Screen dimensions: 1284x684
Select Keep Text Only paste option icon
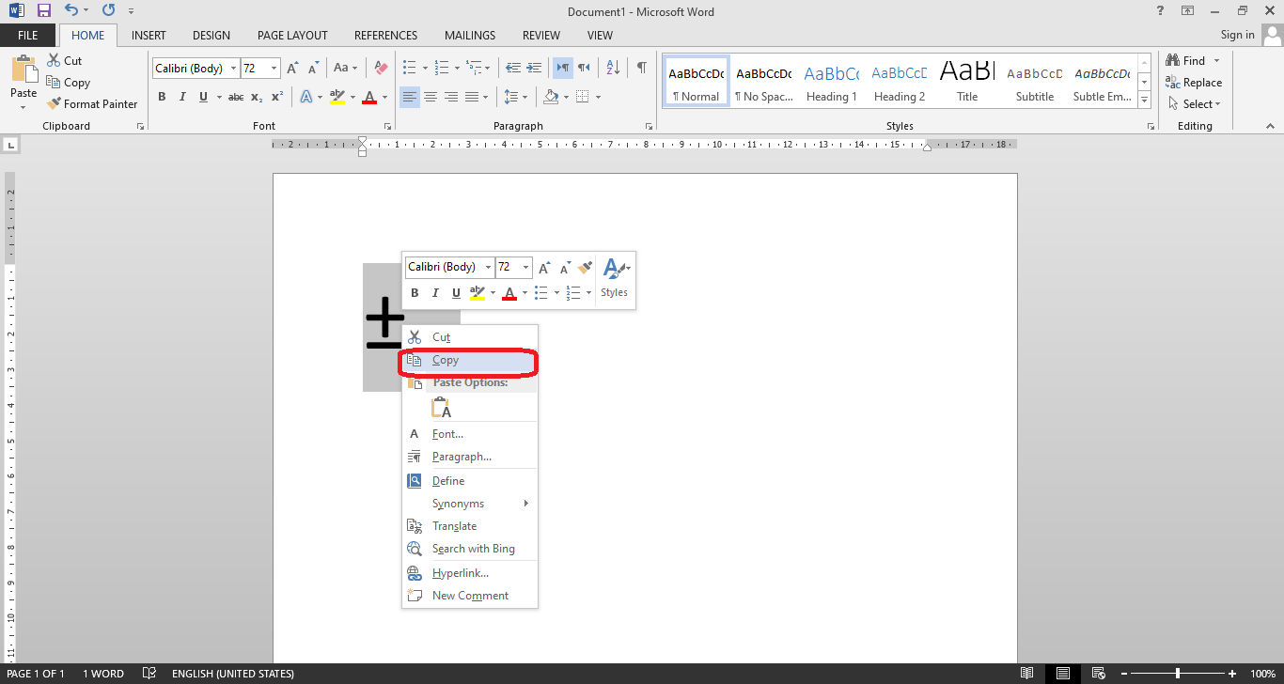click(441, 408)
